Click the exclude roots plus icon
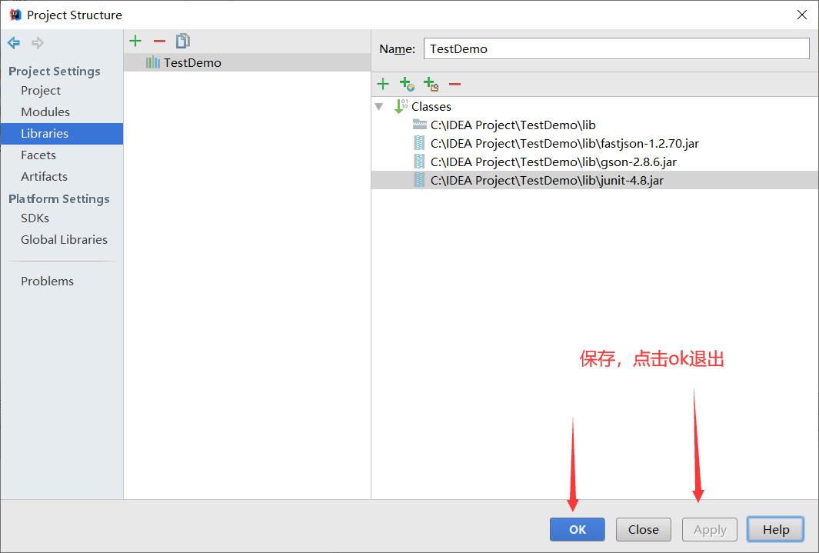Image resolution: width=819 pixels, height=553 pixels. pyautogui.click(x=431, y=84)
